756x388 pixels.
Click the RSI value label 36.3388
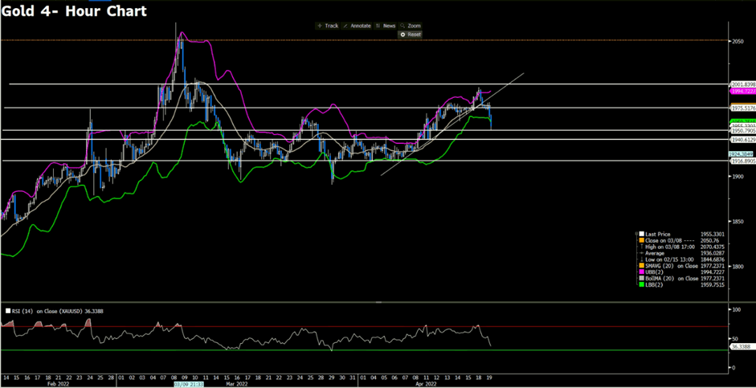741,346
